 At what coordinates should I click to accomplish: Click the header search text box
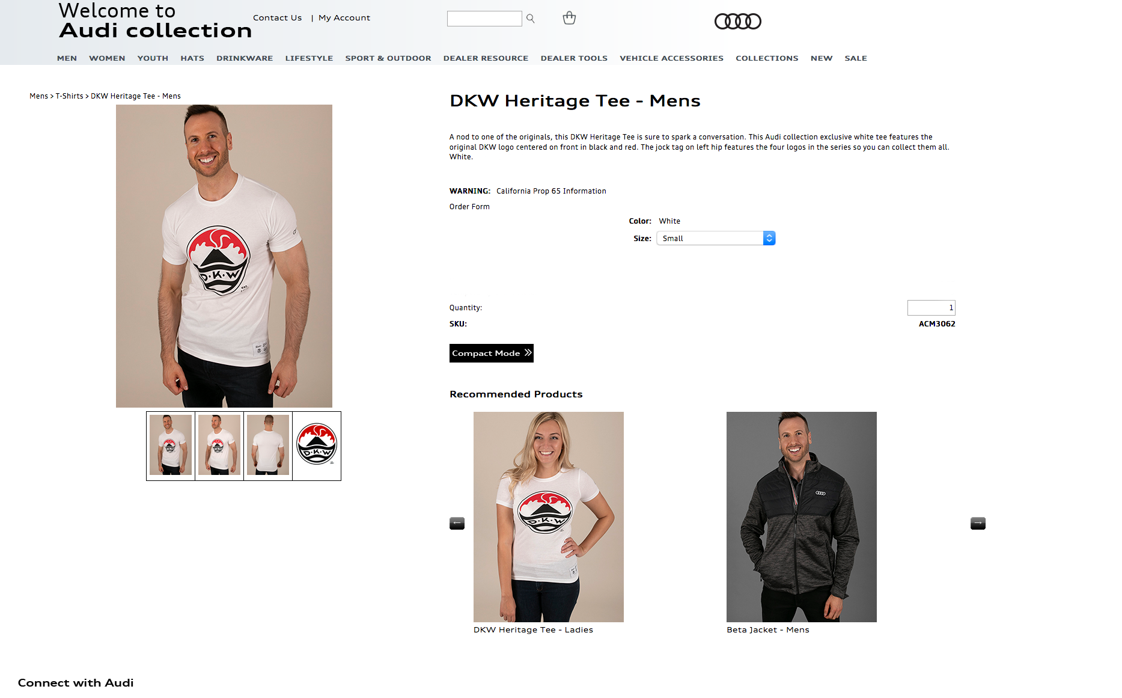pos(484,19)
